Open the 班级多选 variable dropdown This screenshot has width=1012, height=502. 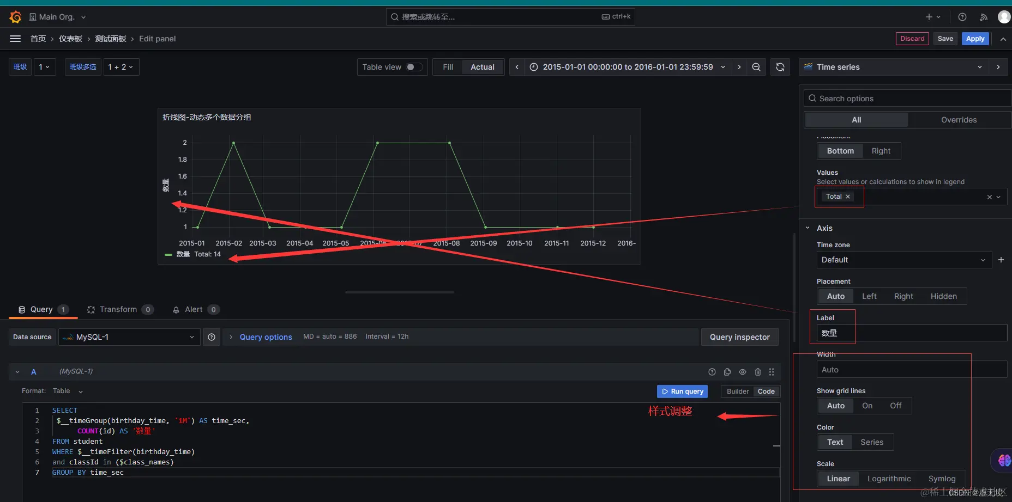tap(121, 67)
